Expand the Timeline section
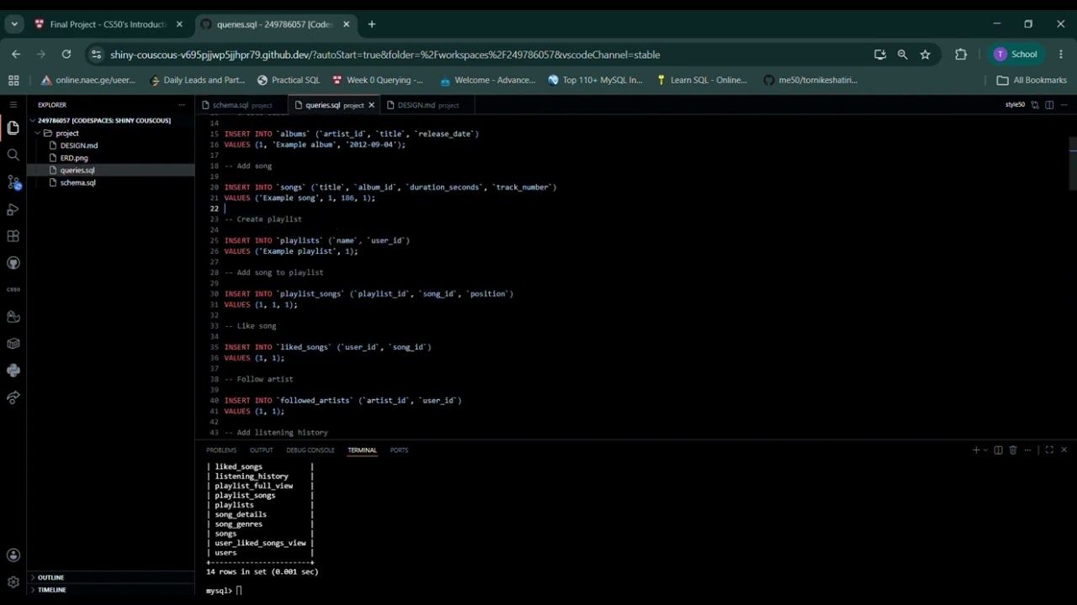 [110, 590]
